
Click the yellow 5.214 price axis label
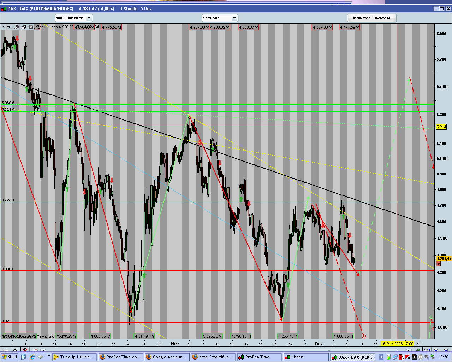pos(441,127)
